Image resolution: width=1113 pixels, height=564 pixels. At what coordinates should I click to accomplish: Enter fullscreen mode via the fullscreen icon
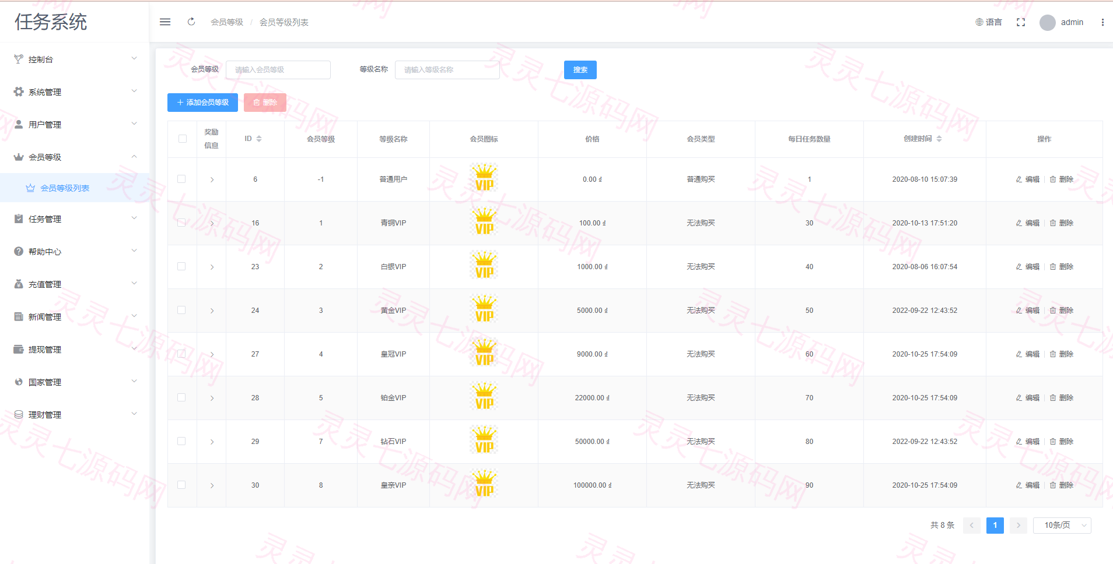click(x=1021, y=22)
